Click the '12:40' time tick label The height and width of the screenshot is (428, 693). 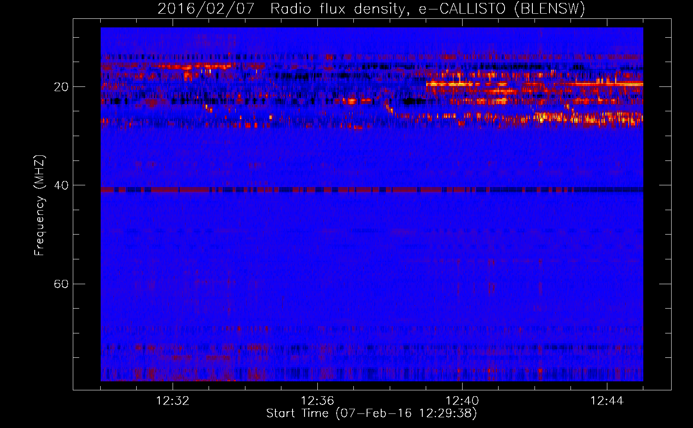tap(462, 401)
